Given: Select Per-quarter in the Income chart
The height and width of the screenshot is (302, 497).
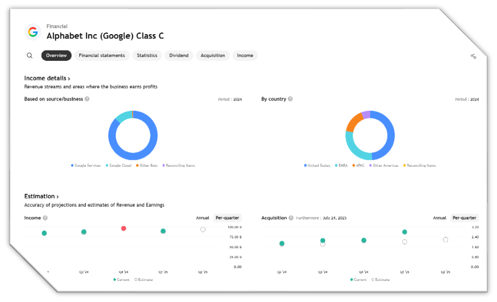Looking at the screenshot, I should [x=227, y=218].
